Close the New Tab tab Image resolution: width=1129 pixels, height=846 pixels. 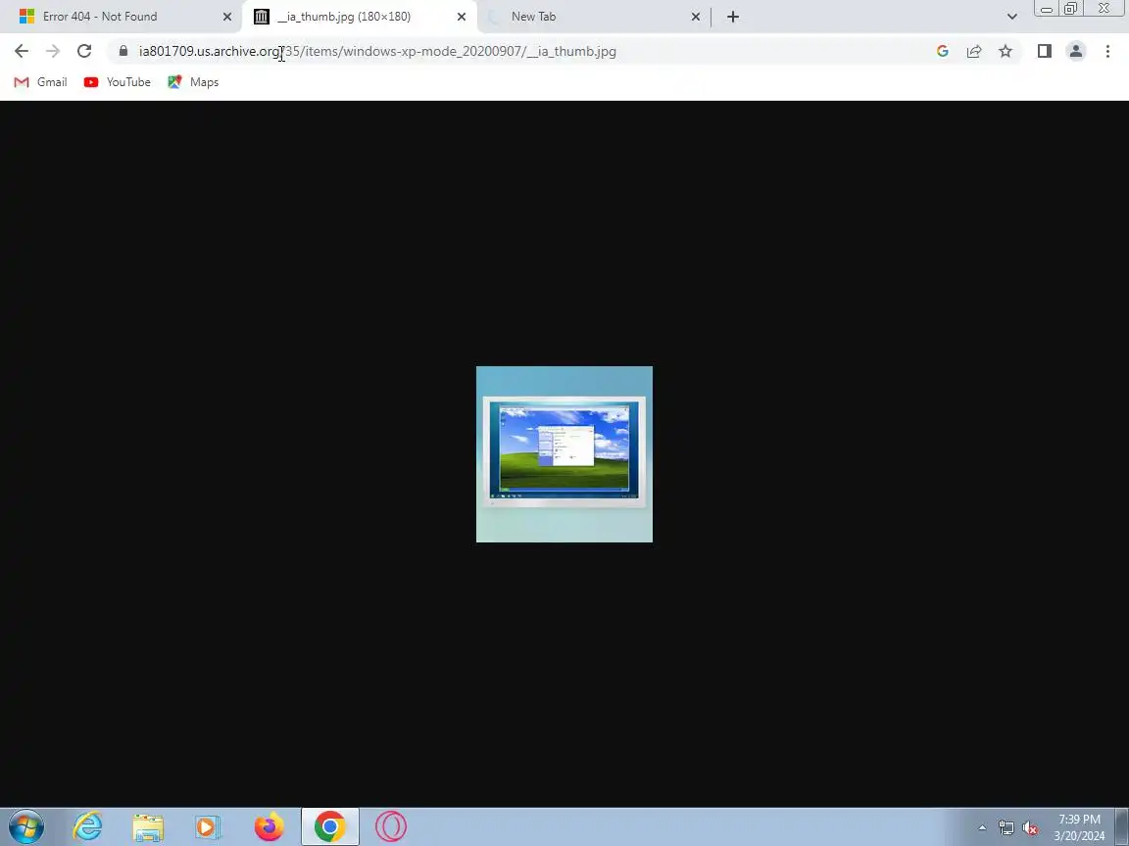pos(696,17)
